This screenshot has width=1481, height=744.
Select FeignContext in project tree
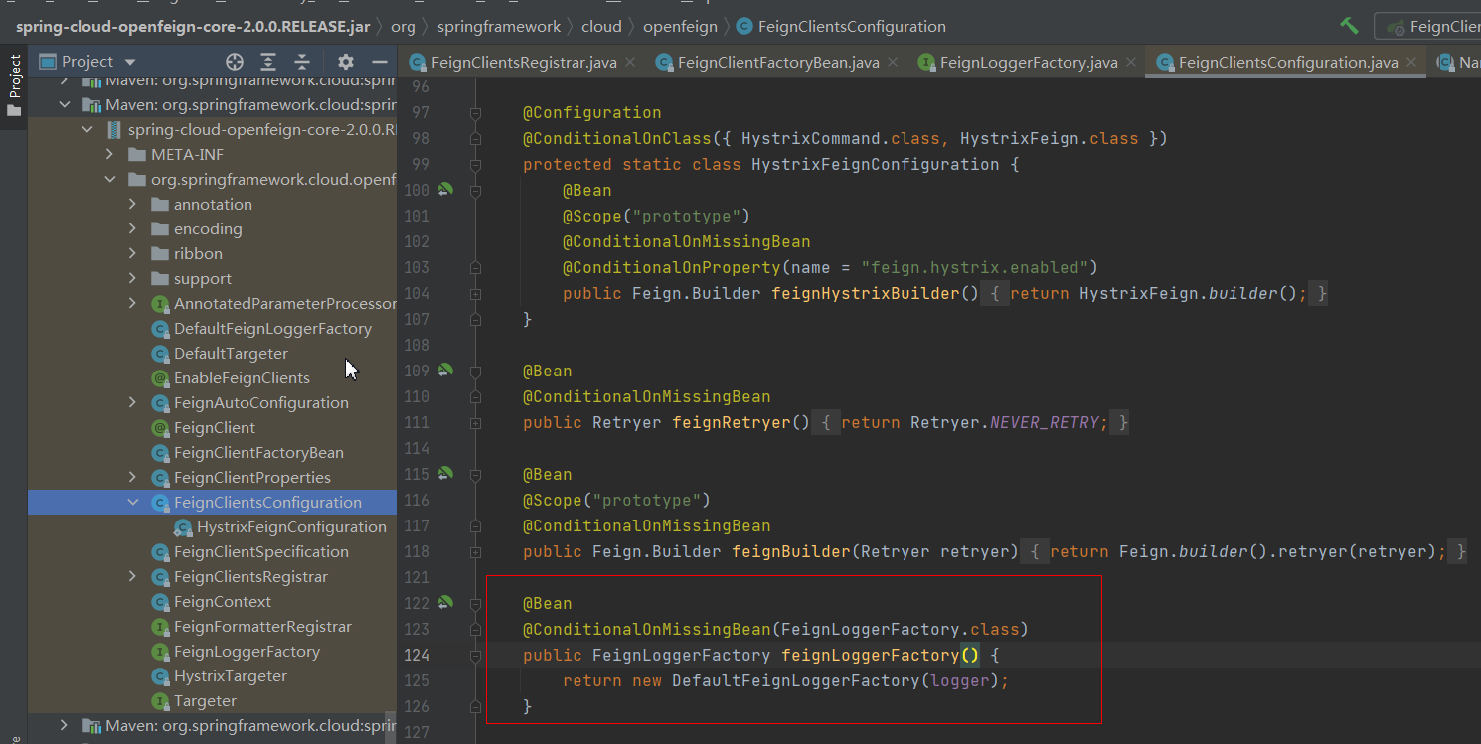pos(223,602)
